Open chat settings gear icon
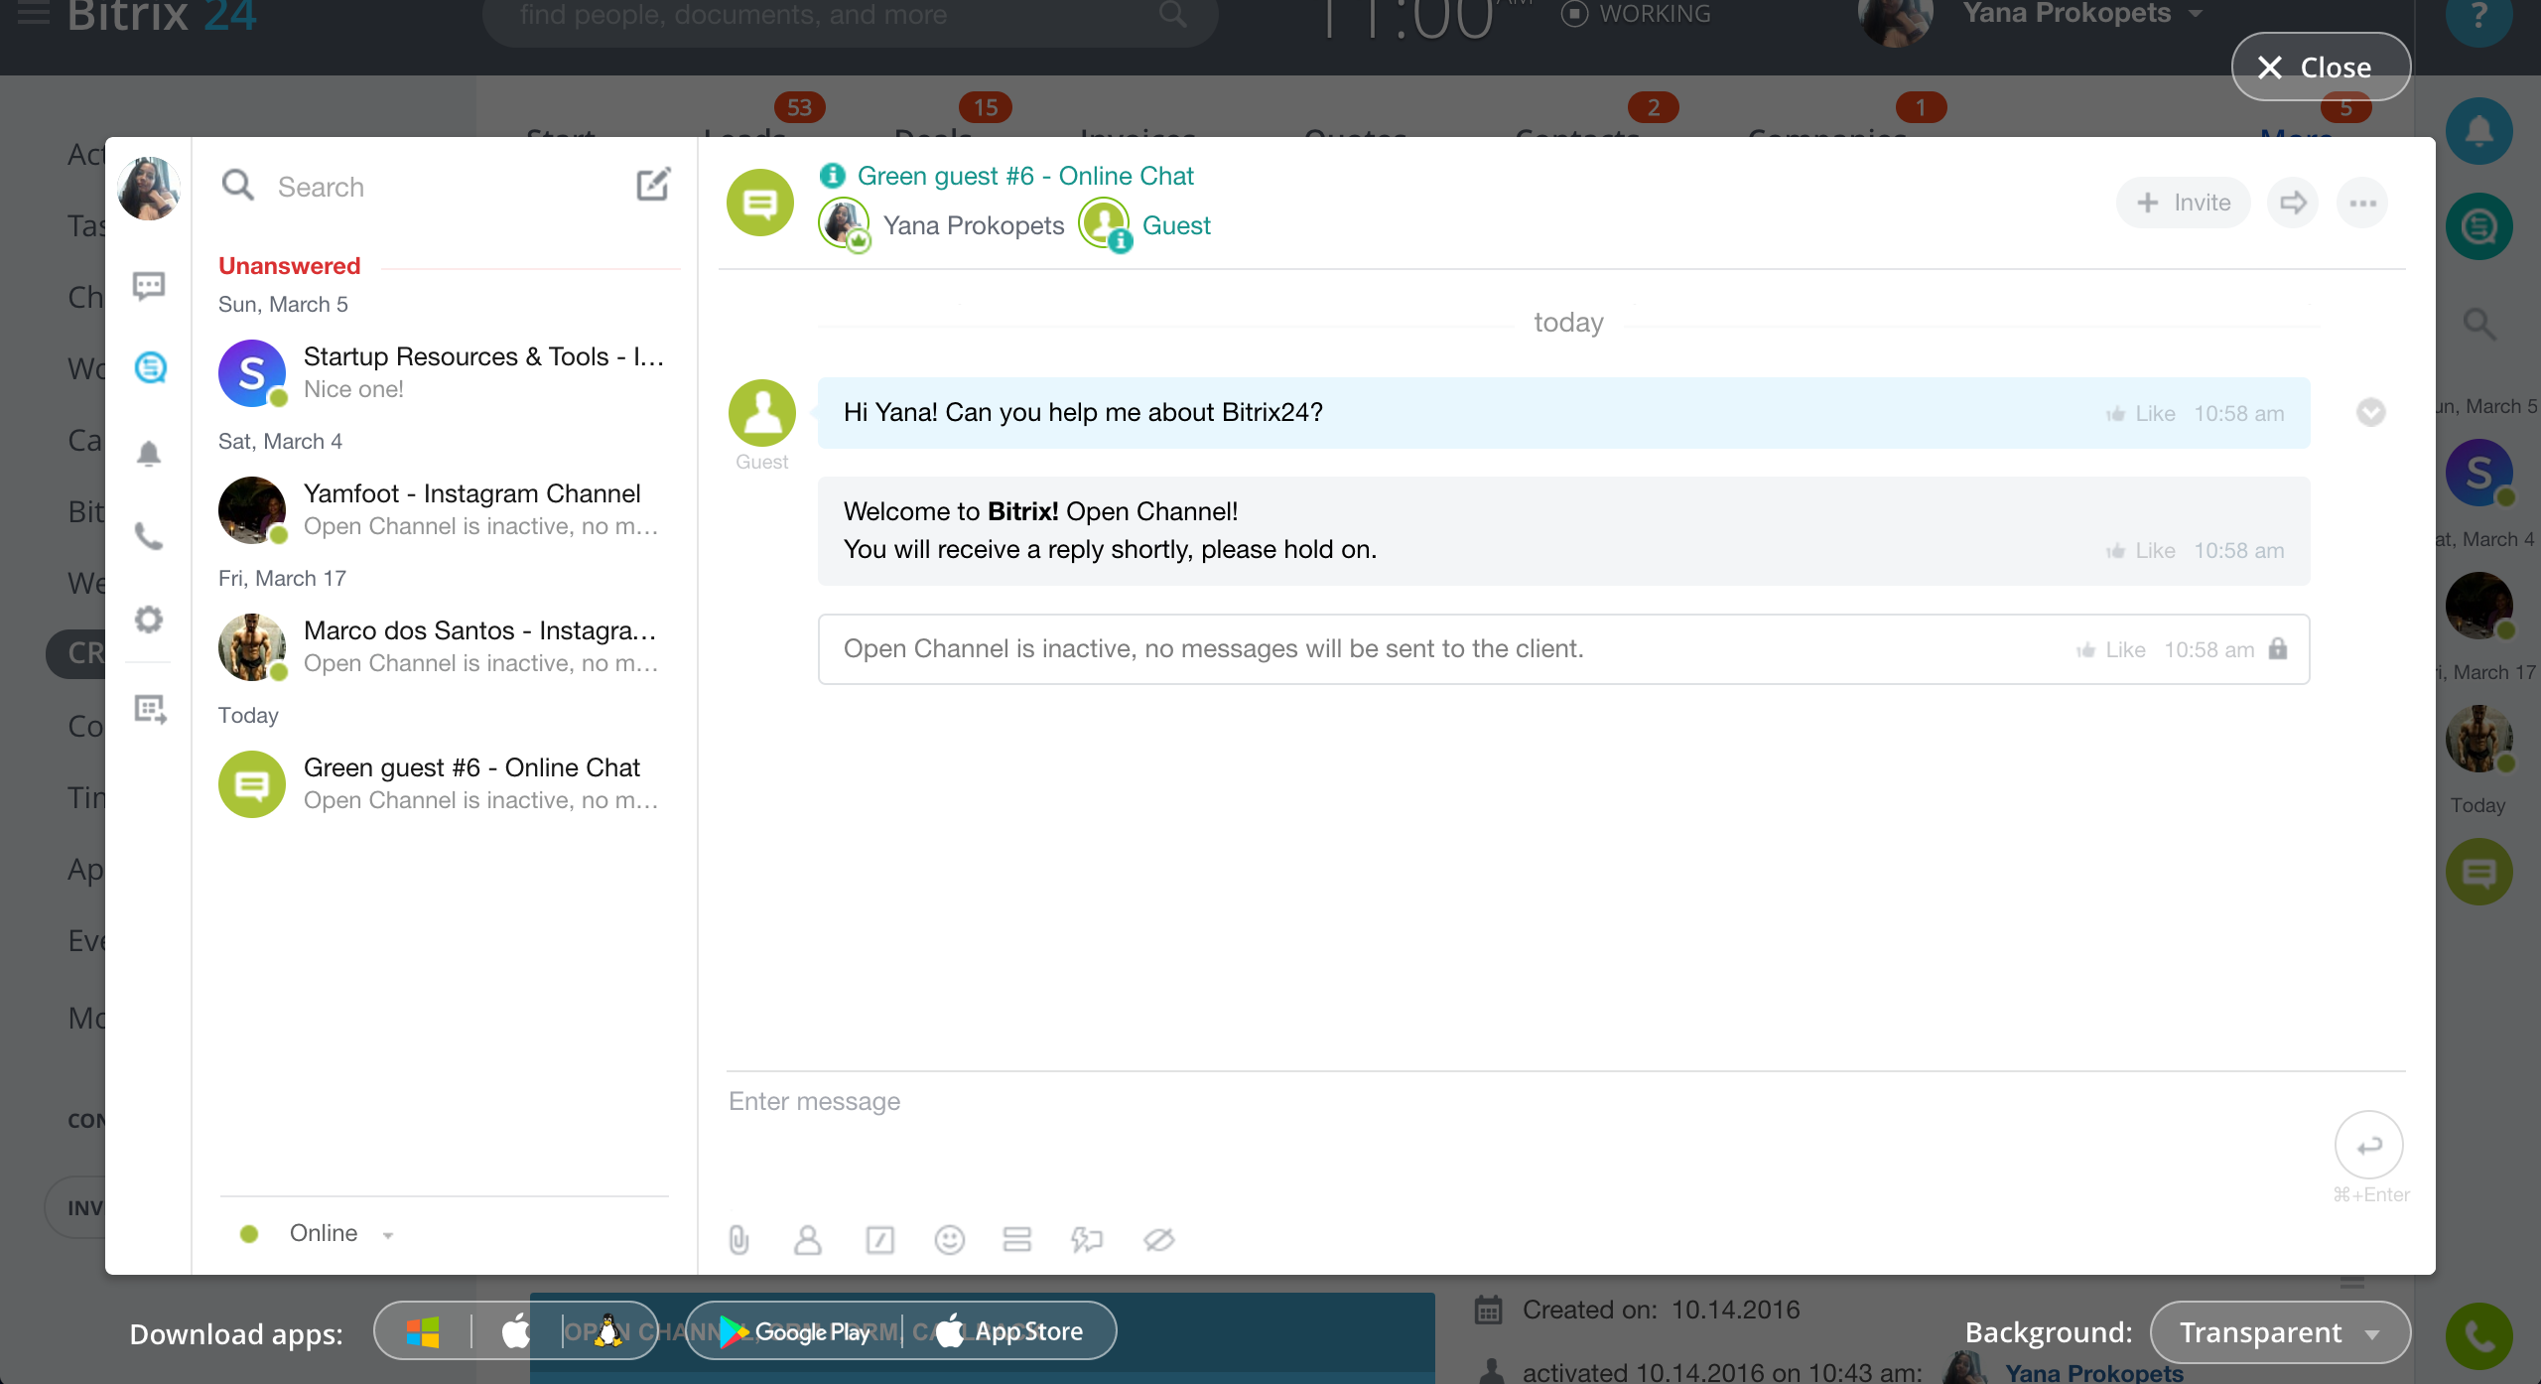The height and width of the screenshot is (1384, 2541). click(149, 620)
